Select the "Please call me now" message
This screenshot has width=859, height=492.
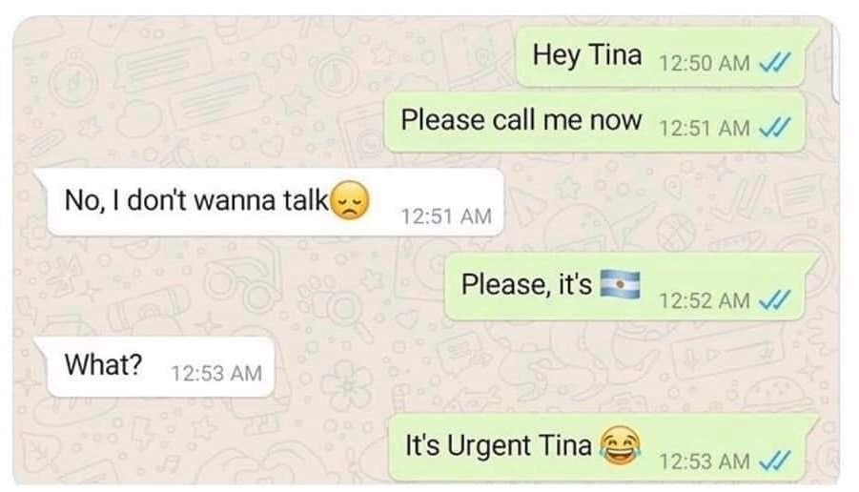[x=595, y=122]
